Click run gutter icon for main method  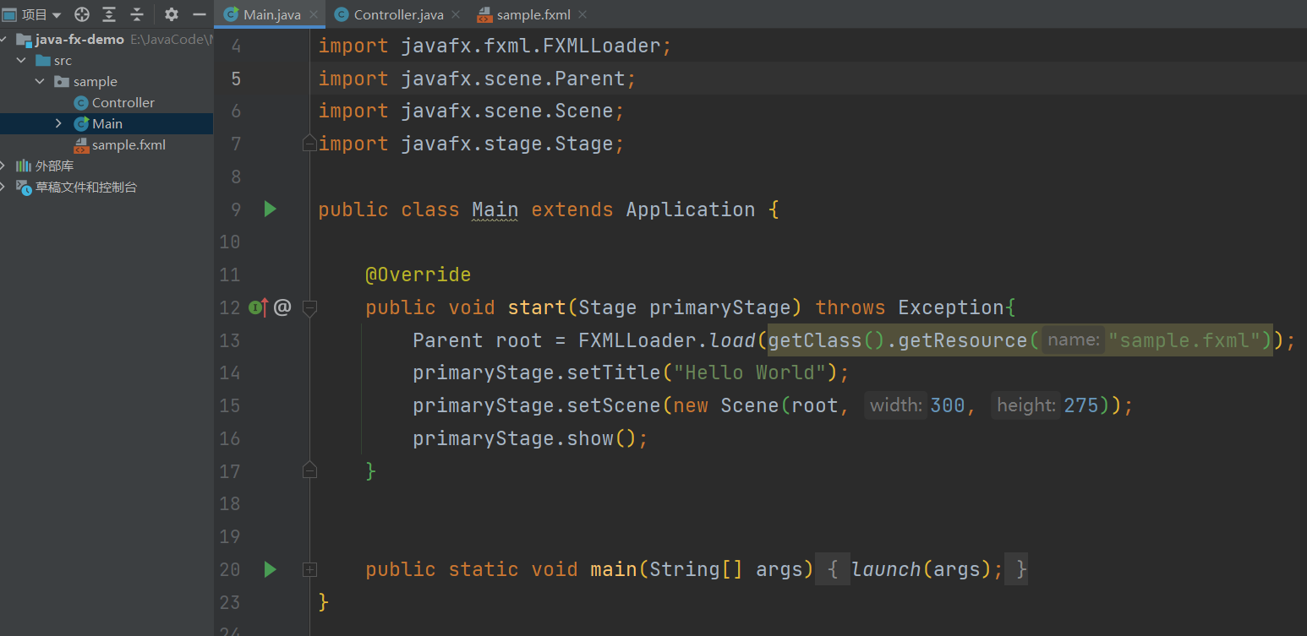(270, 569)
